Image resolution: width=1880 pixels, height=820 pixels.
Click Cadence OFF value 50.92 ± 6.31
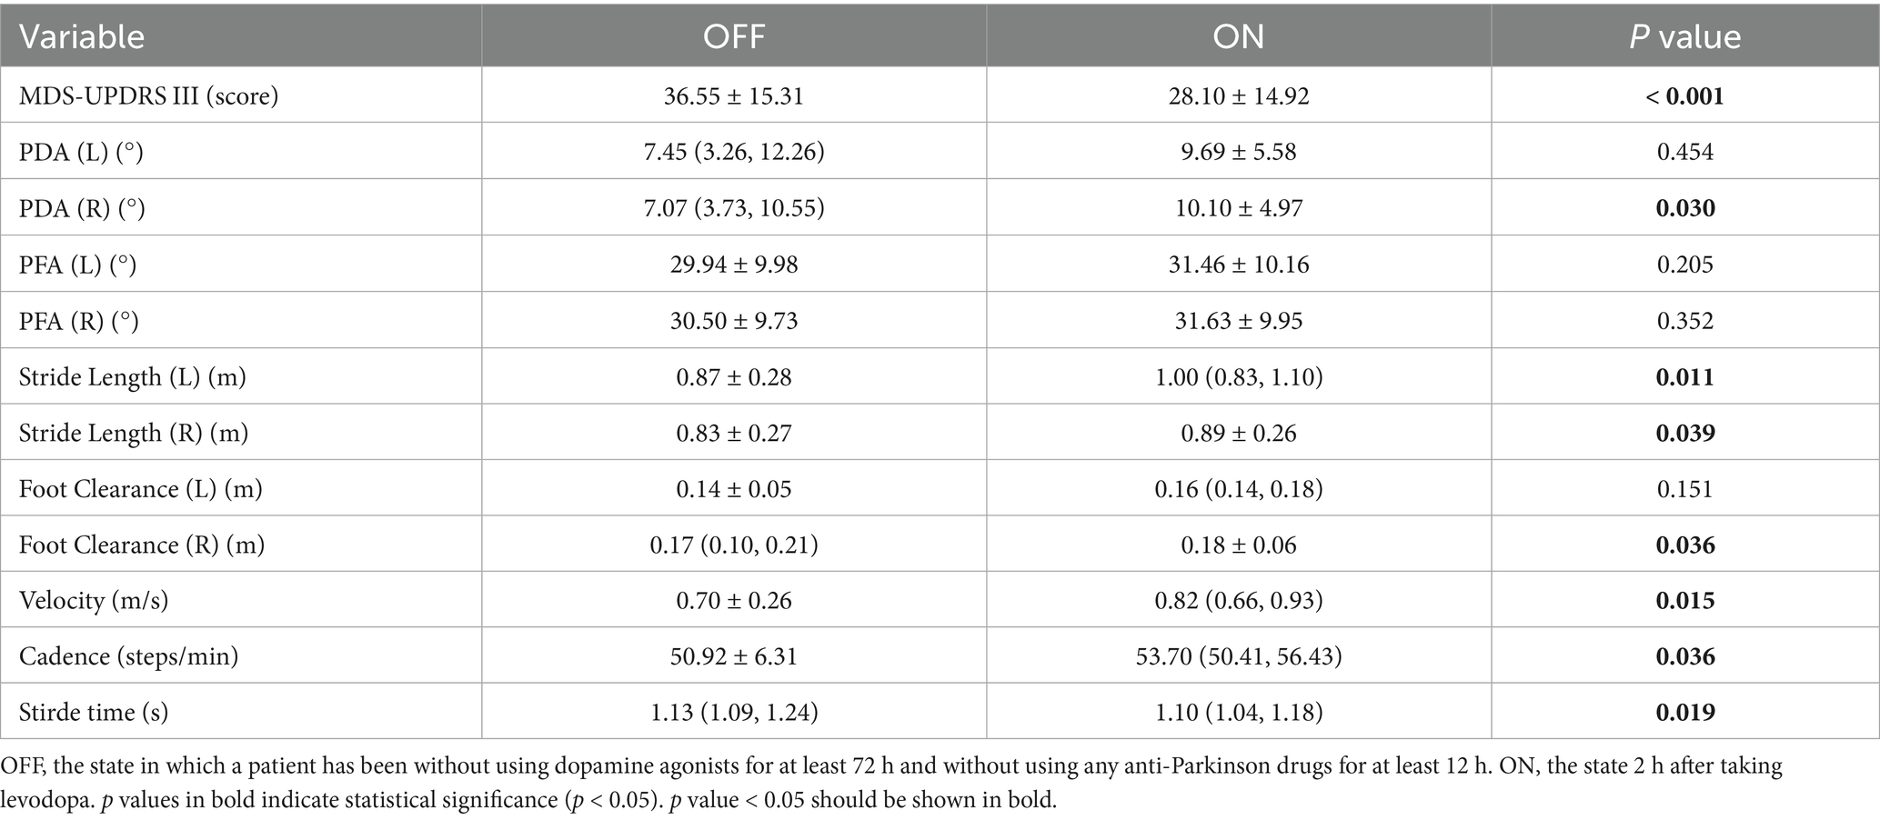point(733,657)
